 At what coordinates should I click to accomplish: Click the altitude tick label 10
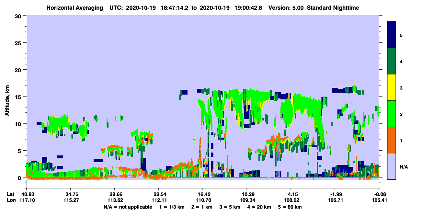(x=19, y=124)
